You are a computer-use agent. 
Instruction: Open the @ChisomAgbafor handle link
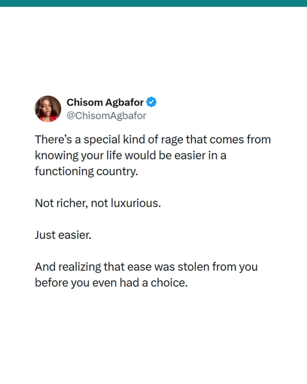(106, 115)
